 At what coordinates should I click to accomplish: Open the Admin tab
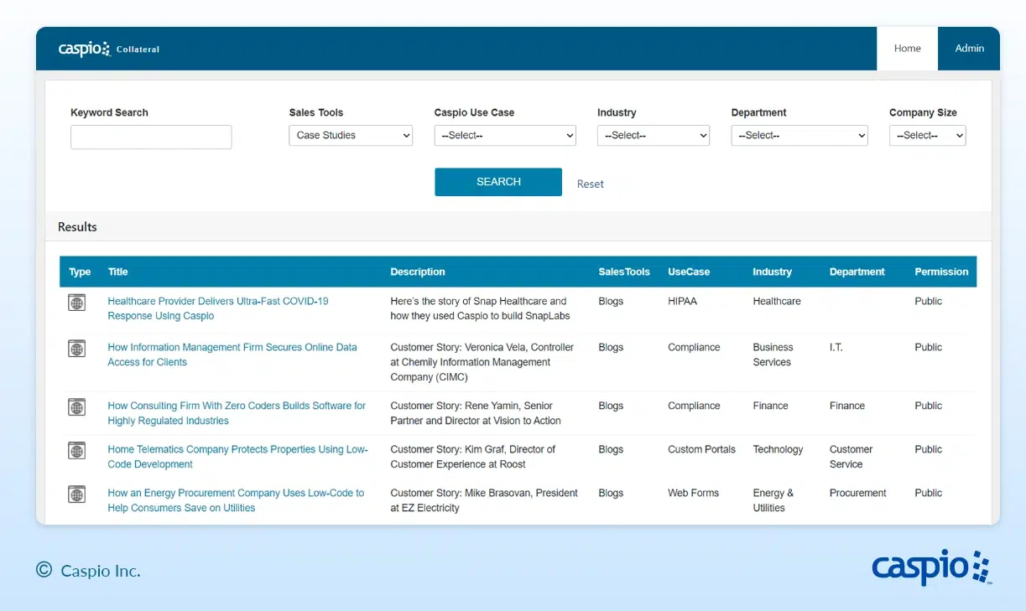(x=969, y=49)
